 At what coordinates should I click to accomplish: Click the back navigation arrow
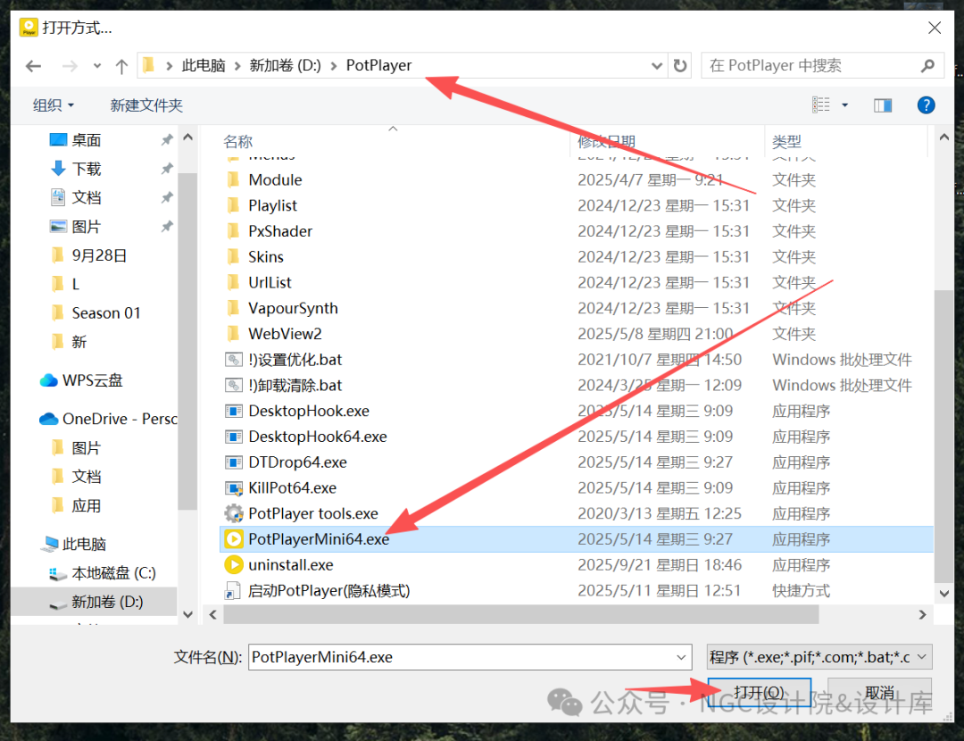(33, 66)
